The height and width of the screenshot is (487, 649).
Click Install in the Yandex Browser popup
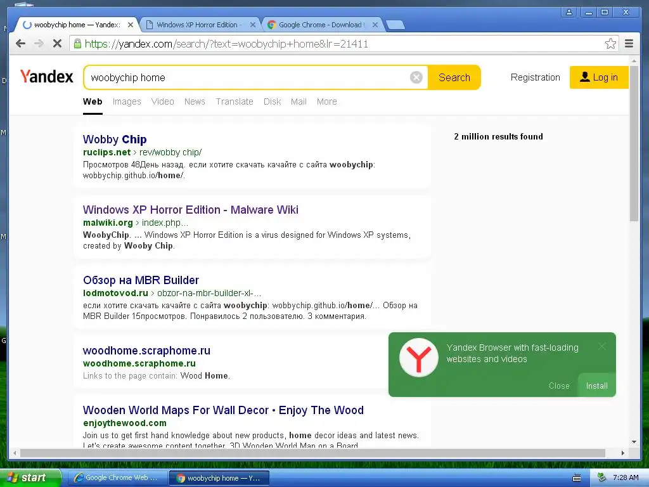(596, 386)
